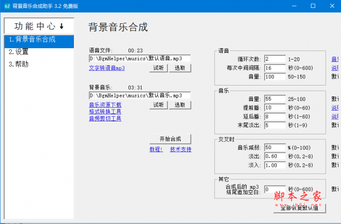Click the 循环次数 input field

pos(275,59)
